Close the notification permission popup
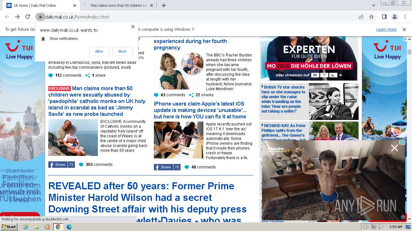This screenshot has height=231, width=412. (133, 27)
